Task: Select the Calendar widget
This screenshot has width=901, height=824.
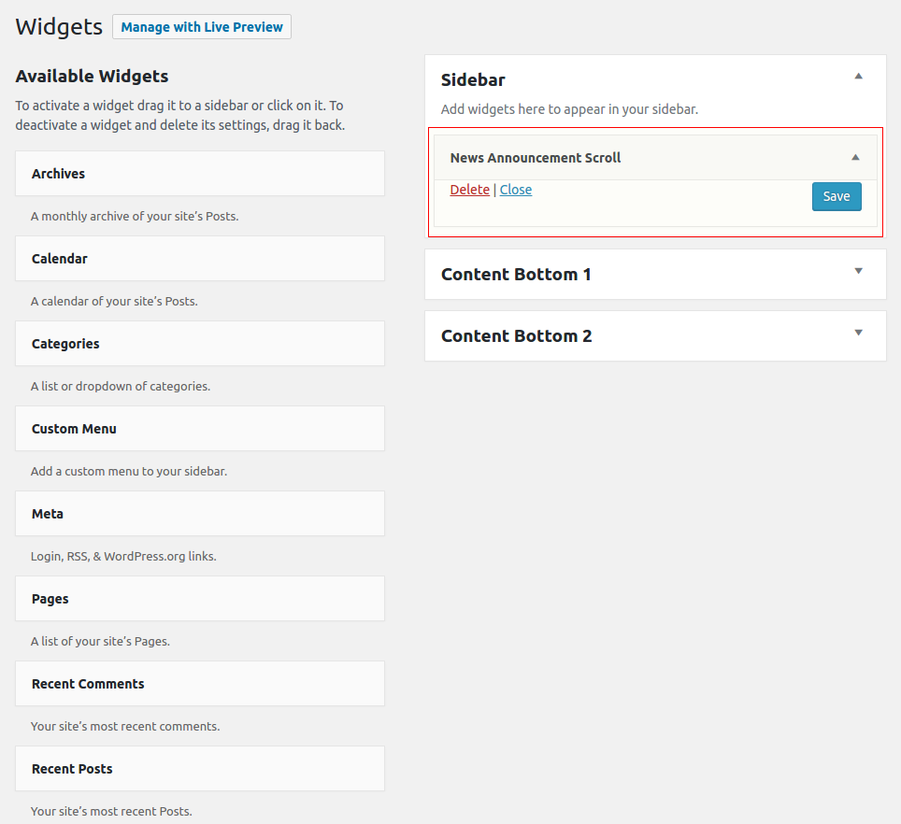Action: (x=200, y=259)
